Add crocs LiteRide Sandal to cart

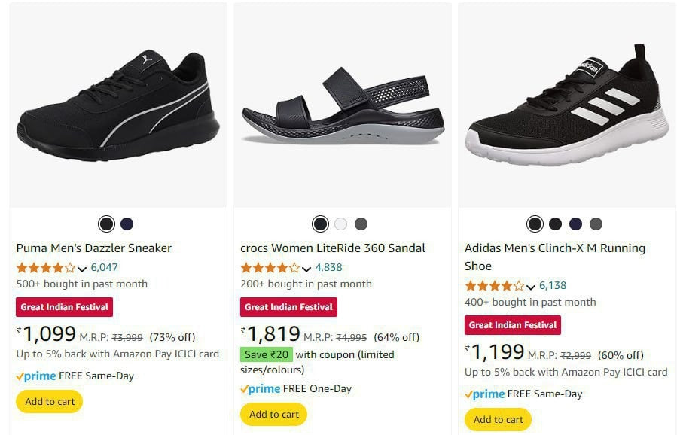pyautogui.click(x=273, y=414)
